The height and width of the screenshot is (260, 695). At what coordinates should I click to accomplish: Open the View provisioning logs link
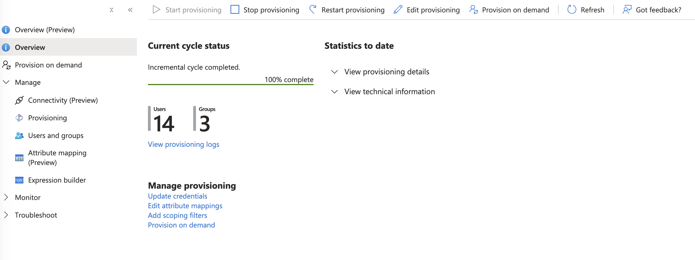click(x=184, y=144)
